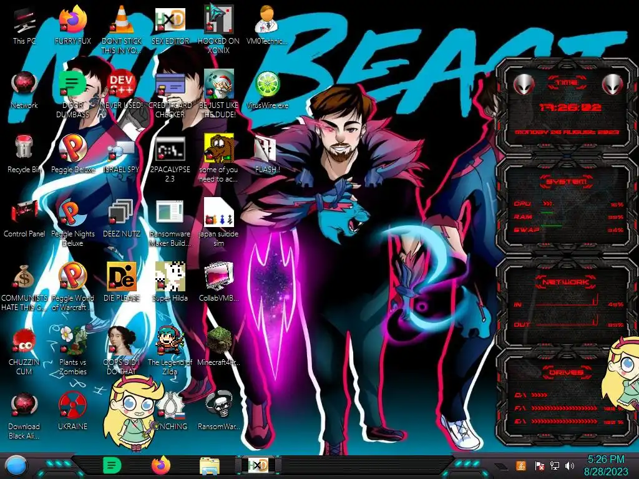
Task: Select the 2PACALYPSE 2.3 console icon
Action: (170, 159)
